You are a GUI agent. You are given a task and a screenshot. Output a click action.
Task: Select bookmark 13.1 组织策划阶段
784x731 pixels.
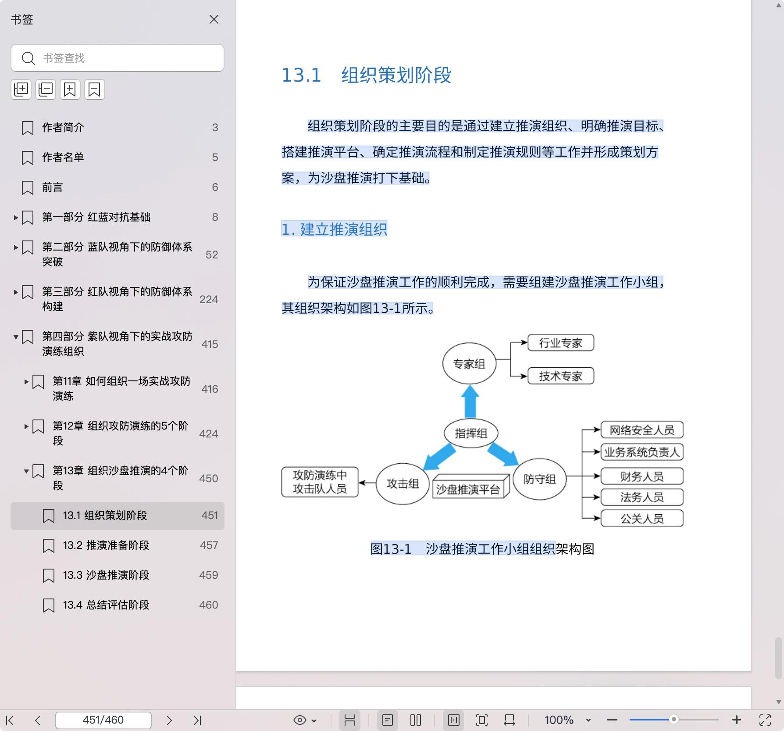[118, 516]
